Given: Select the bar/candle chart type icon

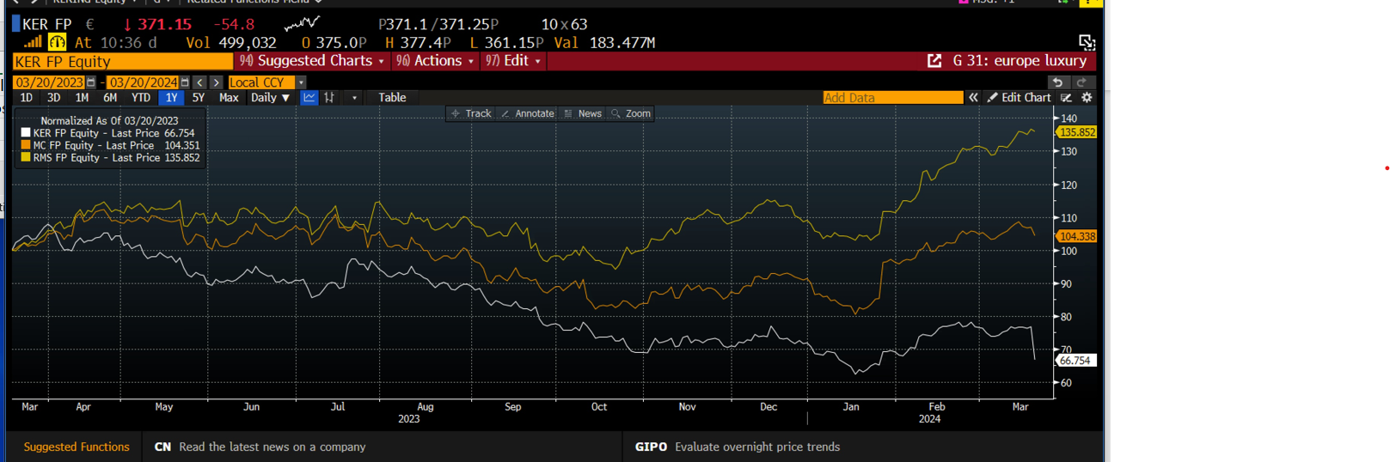Looking at the screenshot, I should (x=329, y=98).
